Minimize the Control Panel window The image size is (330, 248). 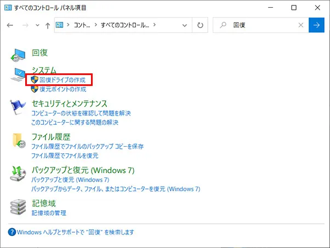(271, 8)
